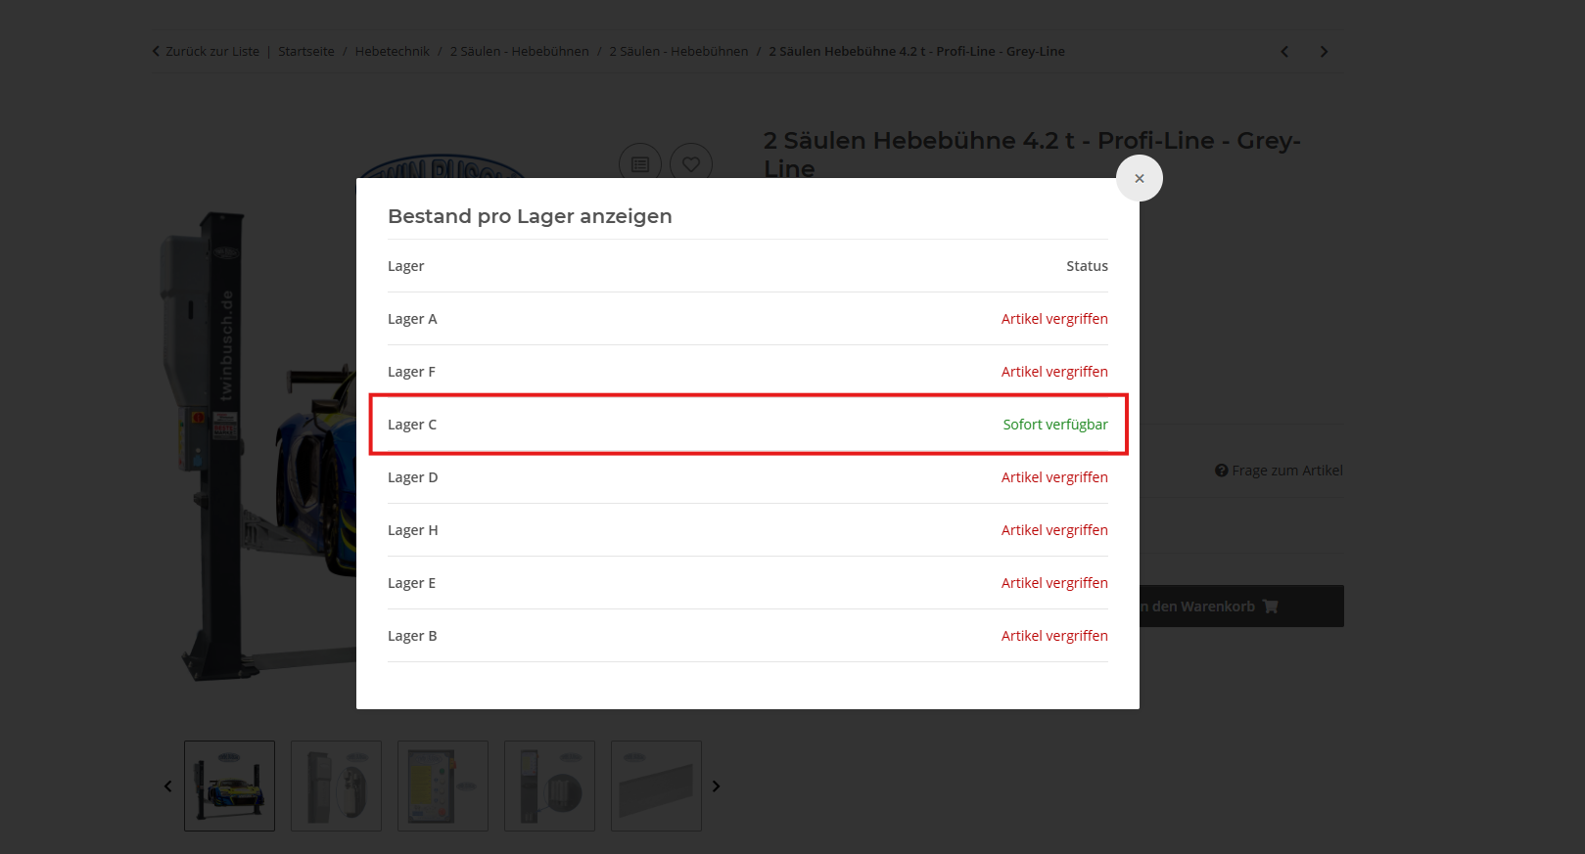
Task: Open 'Startseite' breadcrumb link
Action: (305, 52)
